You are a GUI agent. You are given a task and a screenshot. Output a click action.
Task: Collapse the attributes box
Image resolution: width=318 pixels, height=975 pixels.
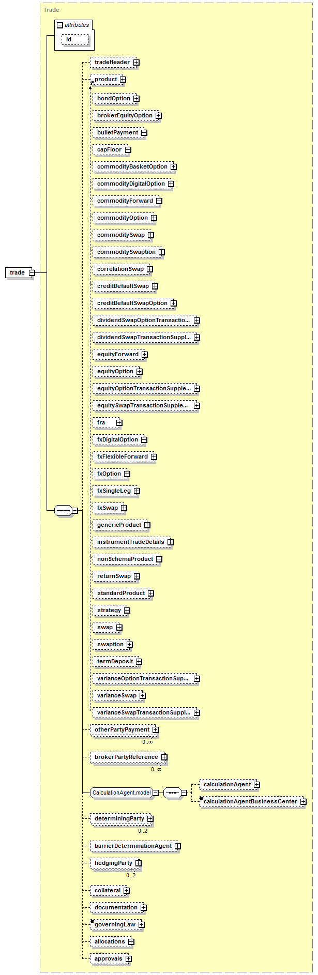pos(60,25)
